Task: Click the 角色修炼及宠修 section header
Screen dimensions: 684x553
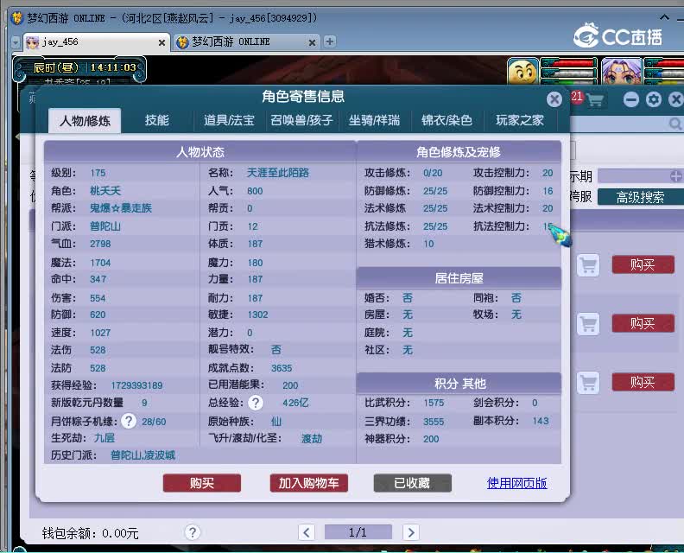Action: (x=459, y=152)
